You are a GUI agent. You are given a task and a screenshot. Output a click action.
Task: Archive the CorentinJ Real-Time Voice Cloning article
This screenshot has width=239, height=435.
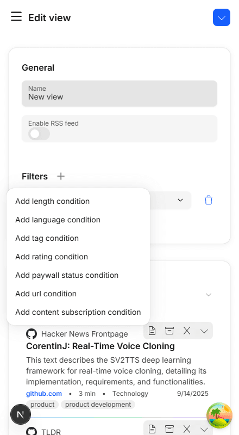tap(169, 331)
